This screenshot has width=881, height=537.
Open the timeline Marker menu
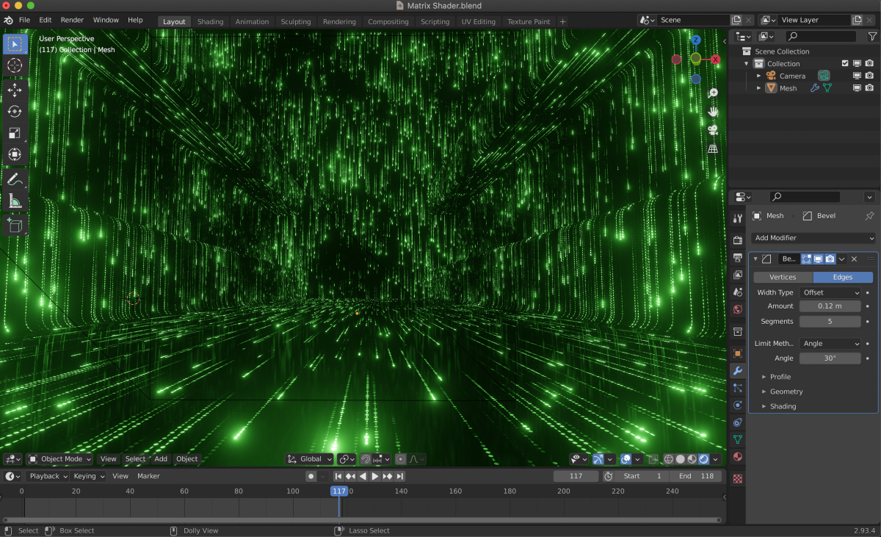[148, 476]
